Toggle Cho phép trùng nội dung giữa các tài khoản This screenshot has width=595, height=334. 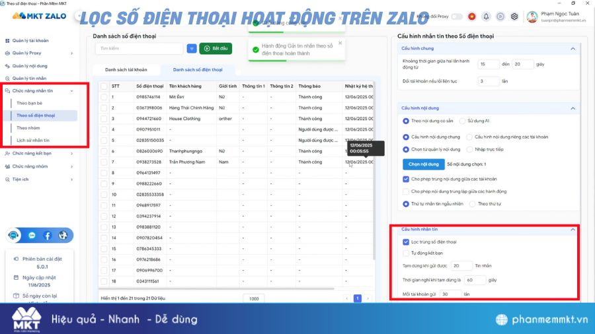pyautogui.click(x=406, y=179)
